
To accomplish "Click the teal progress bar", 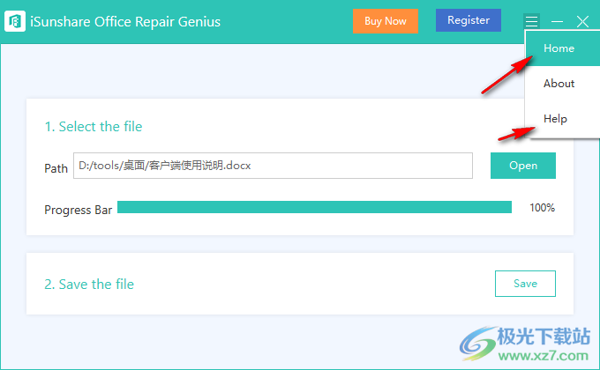I will 314,207.
